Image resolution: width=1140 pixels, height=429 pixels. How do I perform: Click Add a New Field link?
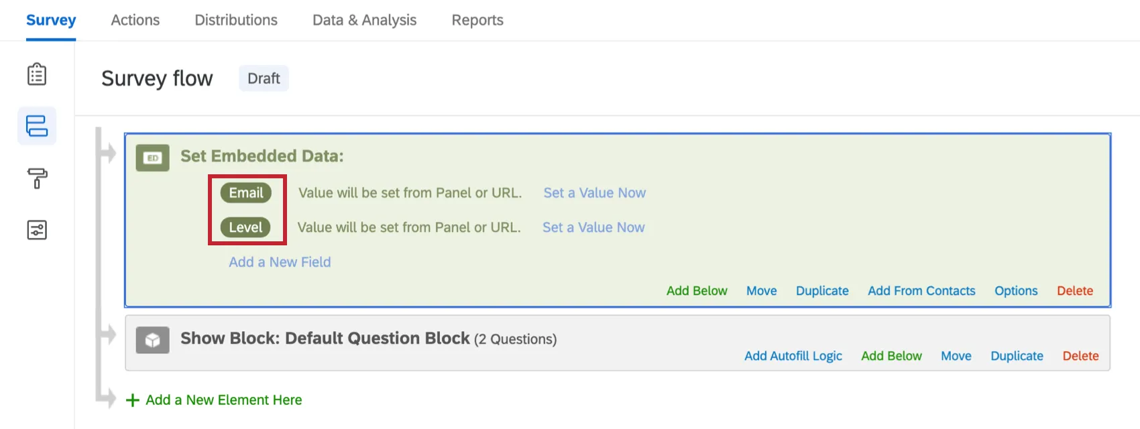279,261
